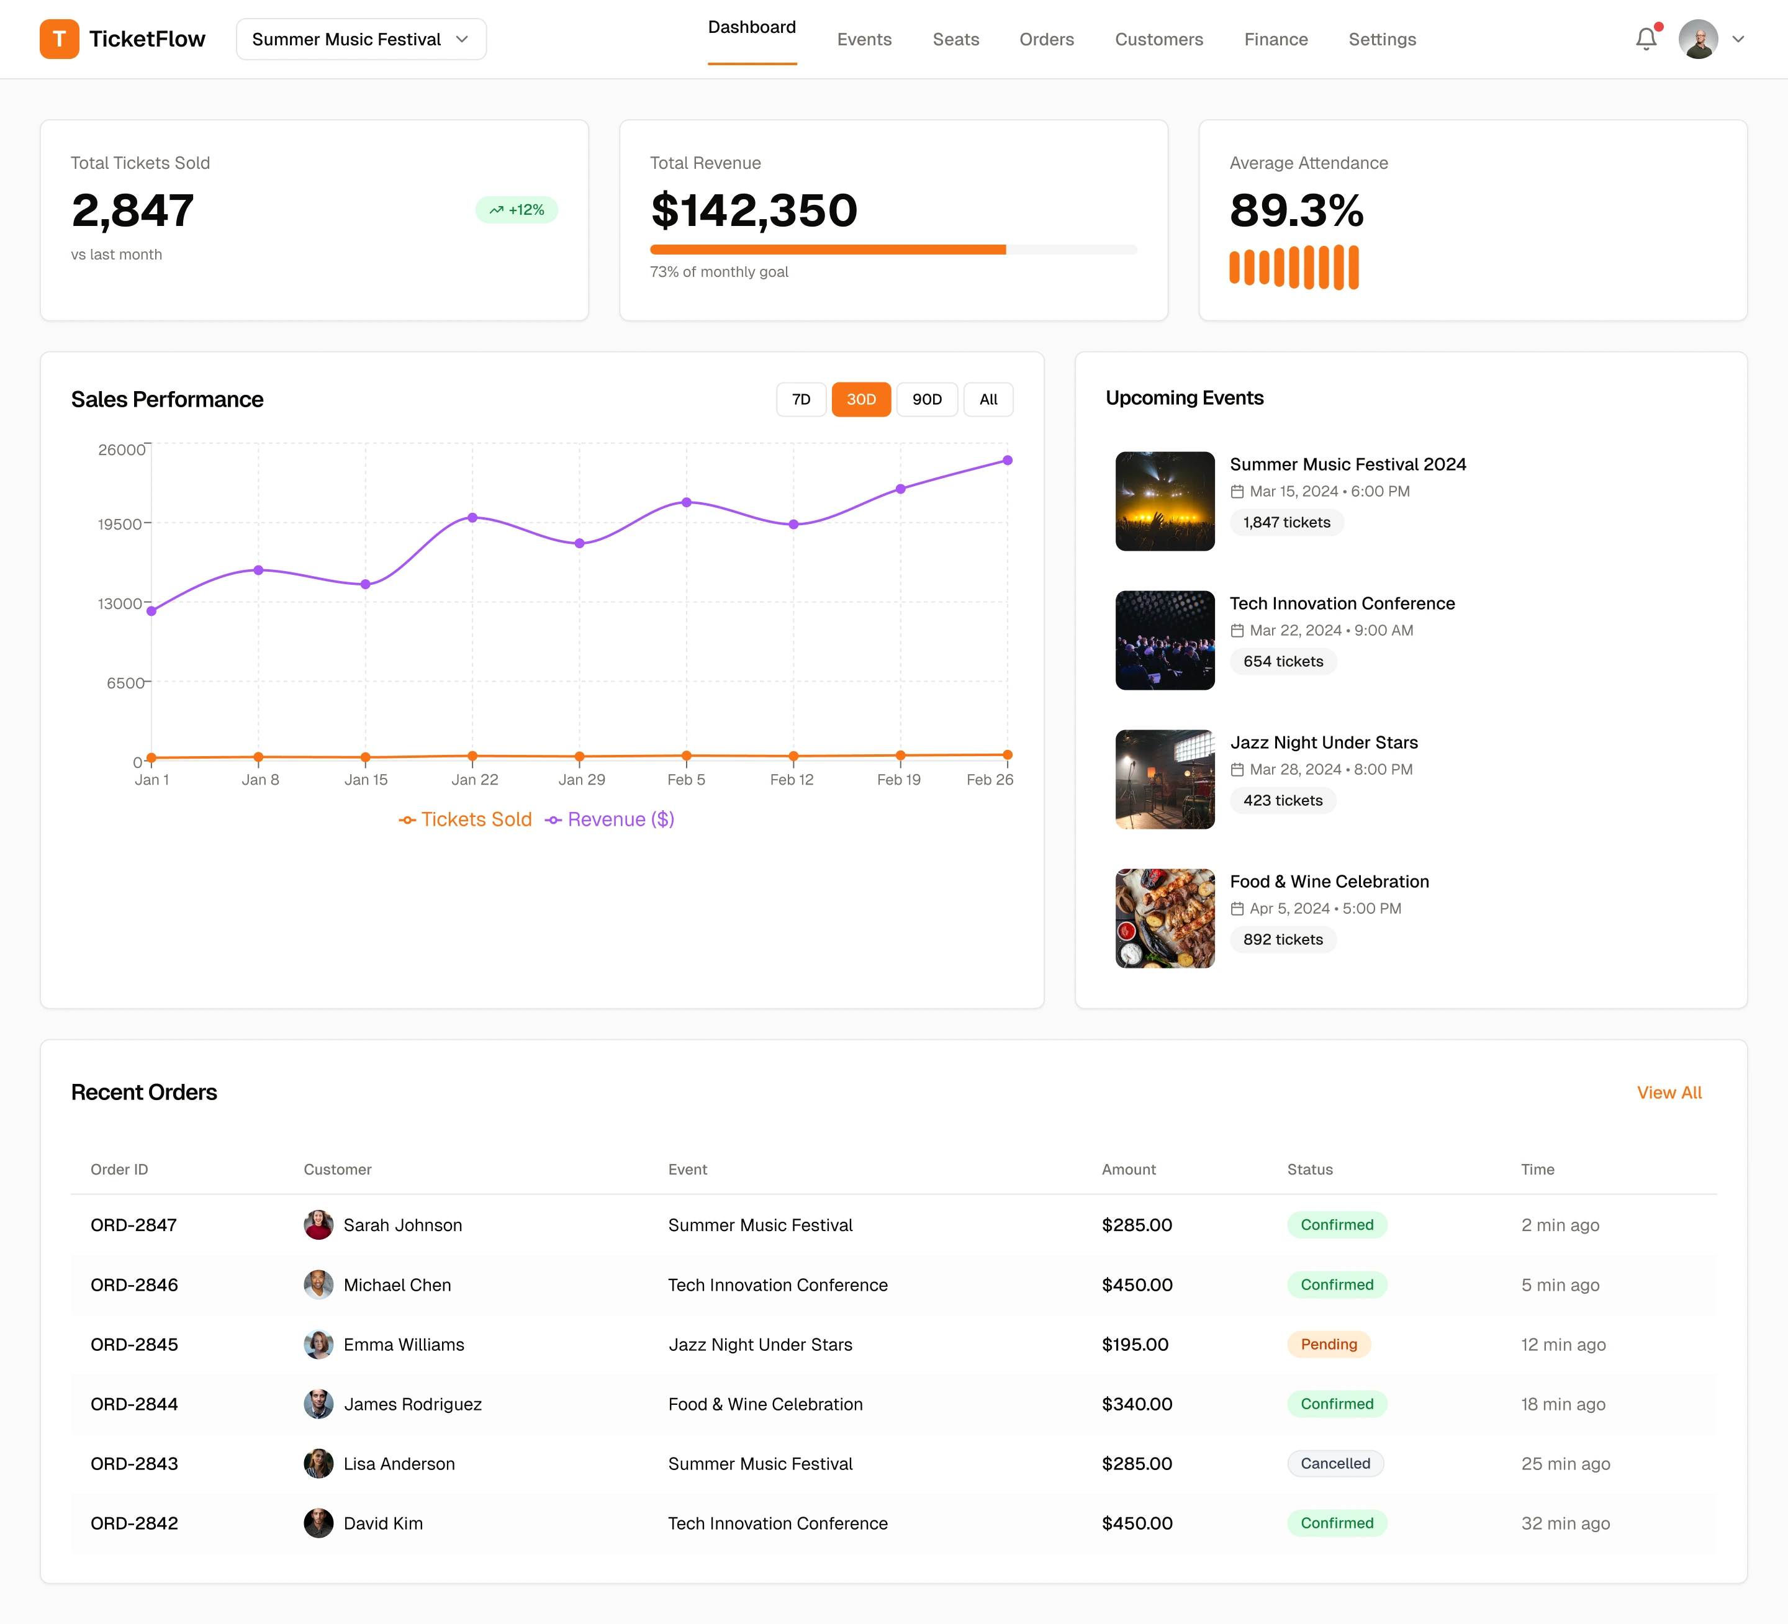The image size is (1788, 1624).
Task: Click the notification bell icon
Action: [1645, 39]
